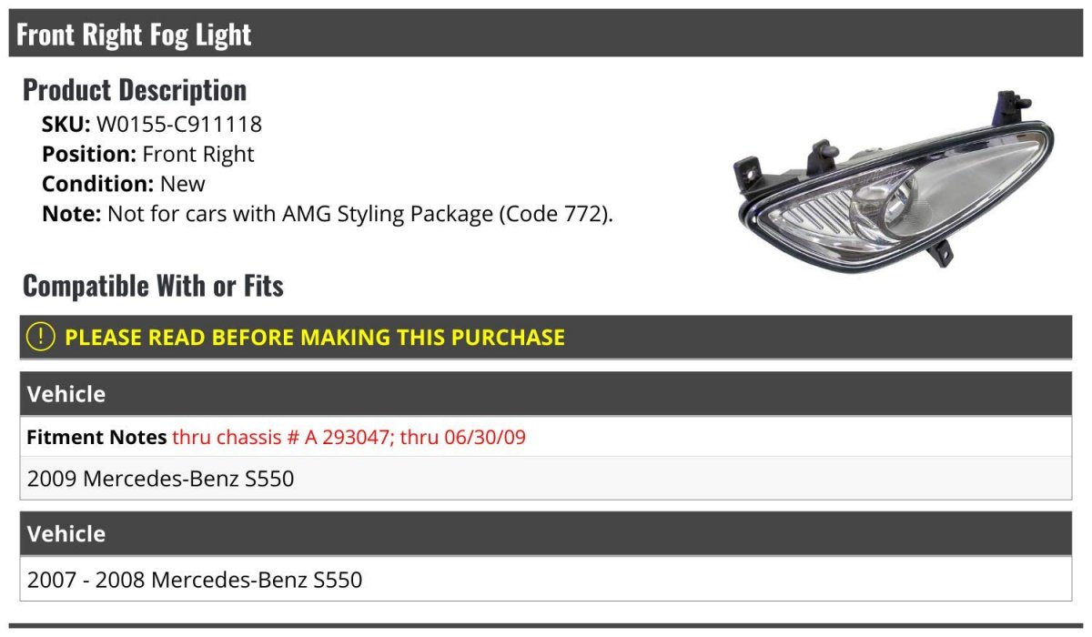Click the bold Note label
The image size is (1092, 637).
point(71,215)
